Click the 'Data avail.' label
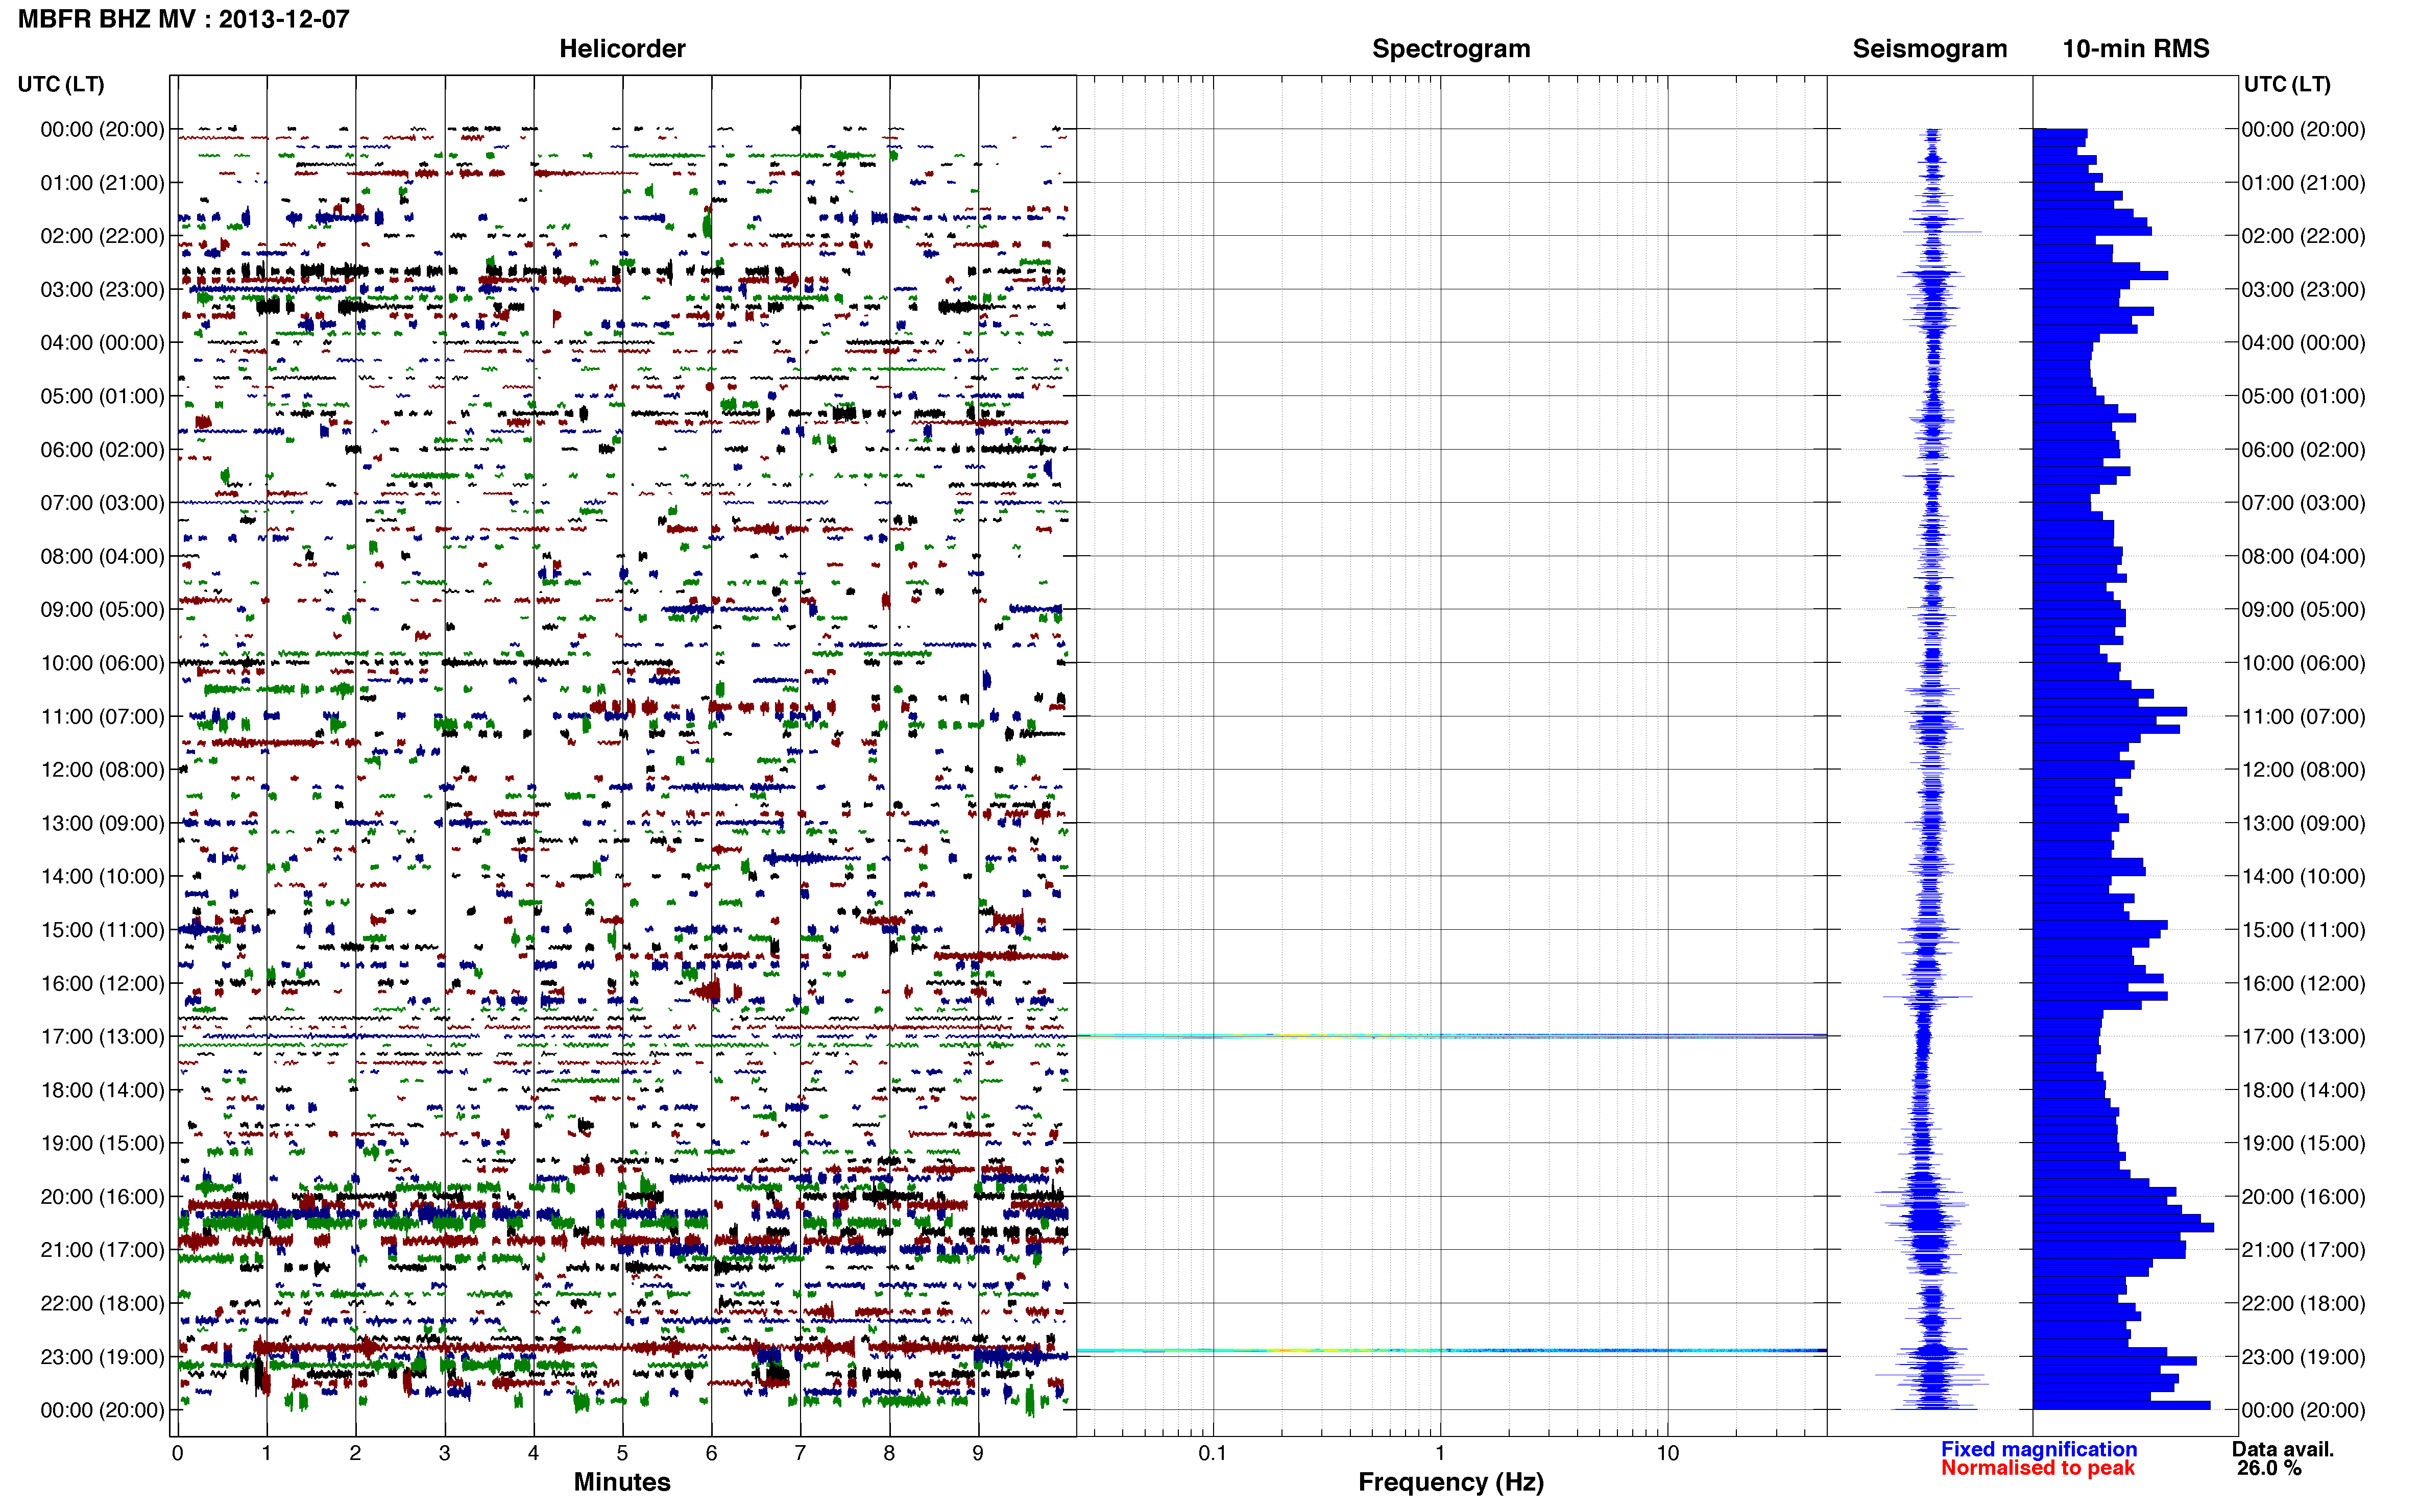The height and width of the screenshot is (1512, 2420). [2282, 1449]
